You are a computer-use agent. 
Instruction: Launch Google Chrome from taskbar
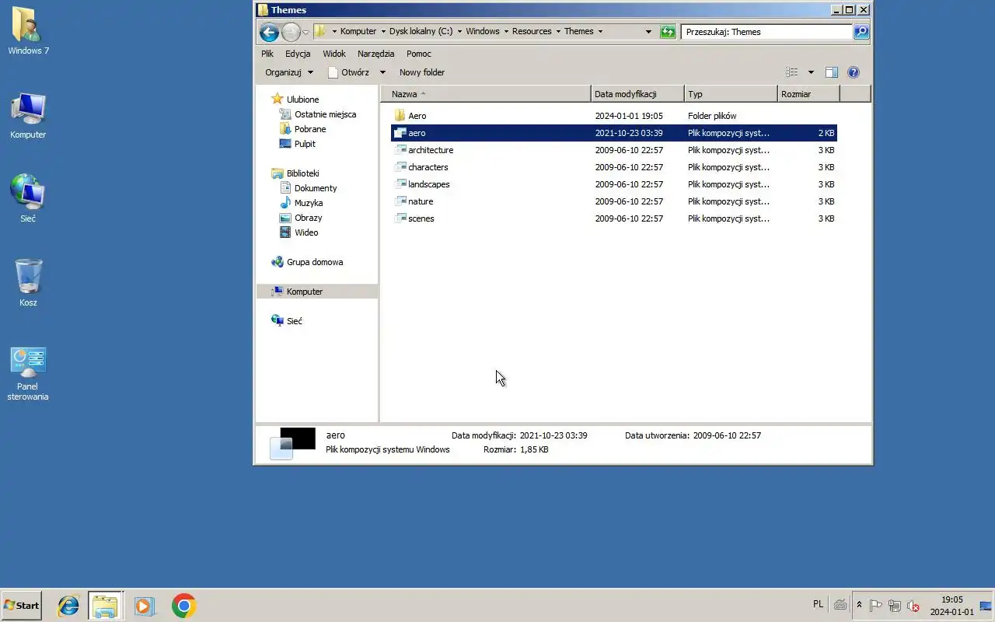tap(184, 606)
